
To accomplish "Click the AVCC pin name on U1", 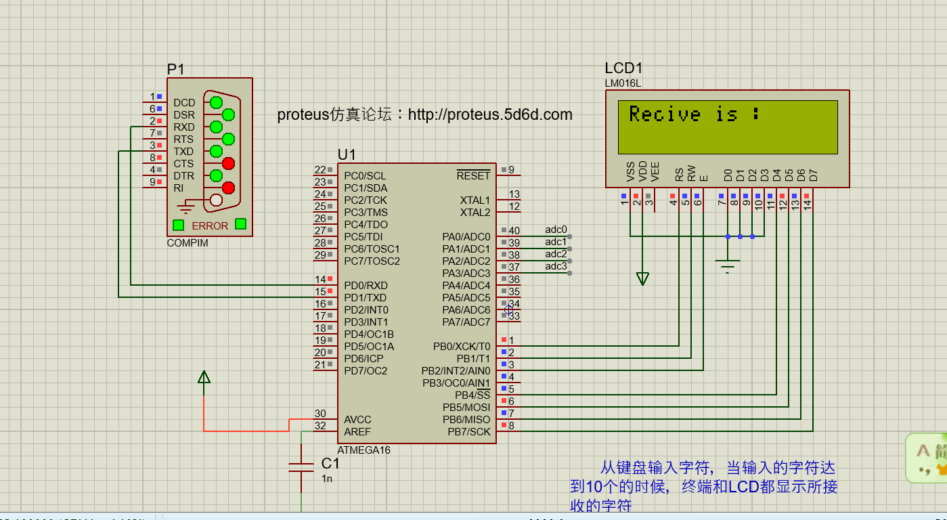I will (x=357, y=420).
